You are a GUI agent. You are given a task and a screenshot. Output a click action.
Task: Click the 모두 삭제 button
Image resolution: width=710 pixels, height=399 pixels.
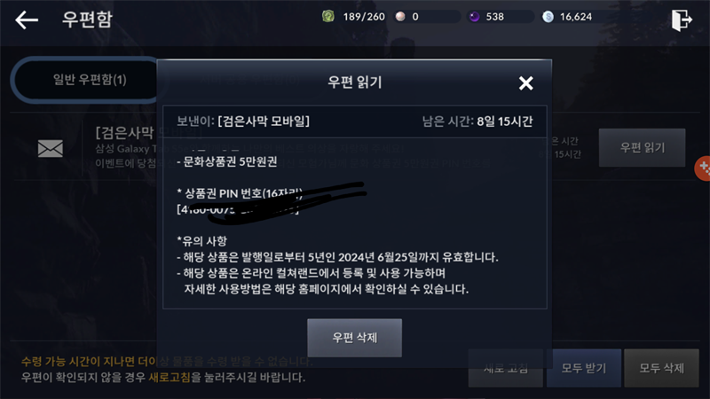point(661,368)
